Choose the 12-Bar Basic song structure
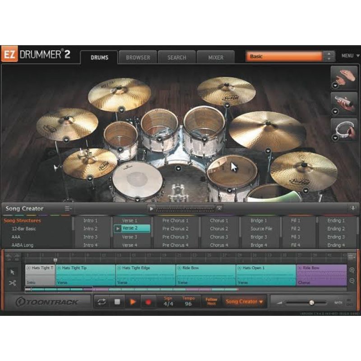 coord(24,229)
